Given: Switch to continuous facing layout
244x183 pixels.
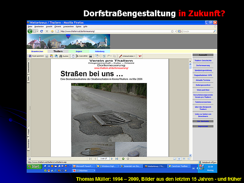Looking at the screenshot, I should pyautogui.click(x=184, y=159).
